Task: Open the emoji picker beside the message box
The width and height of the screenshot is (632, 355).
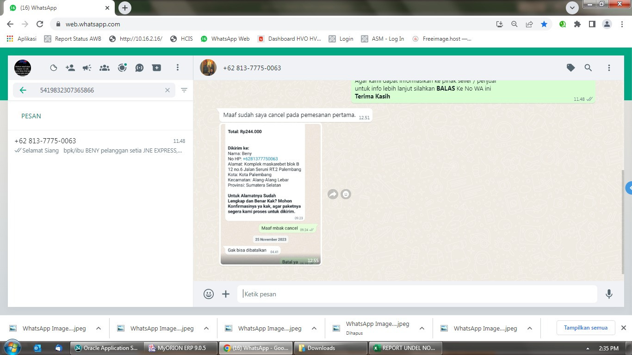Action: pyautogui.click(x=209, y=294)
